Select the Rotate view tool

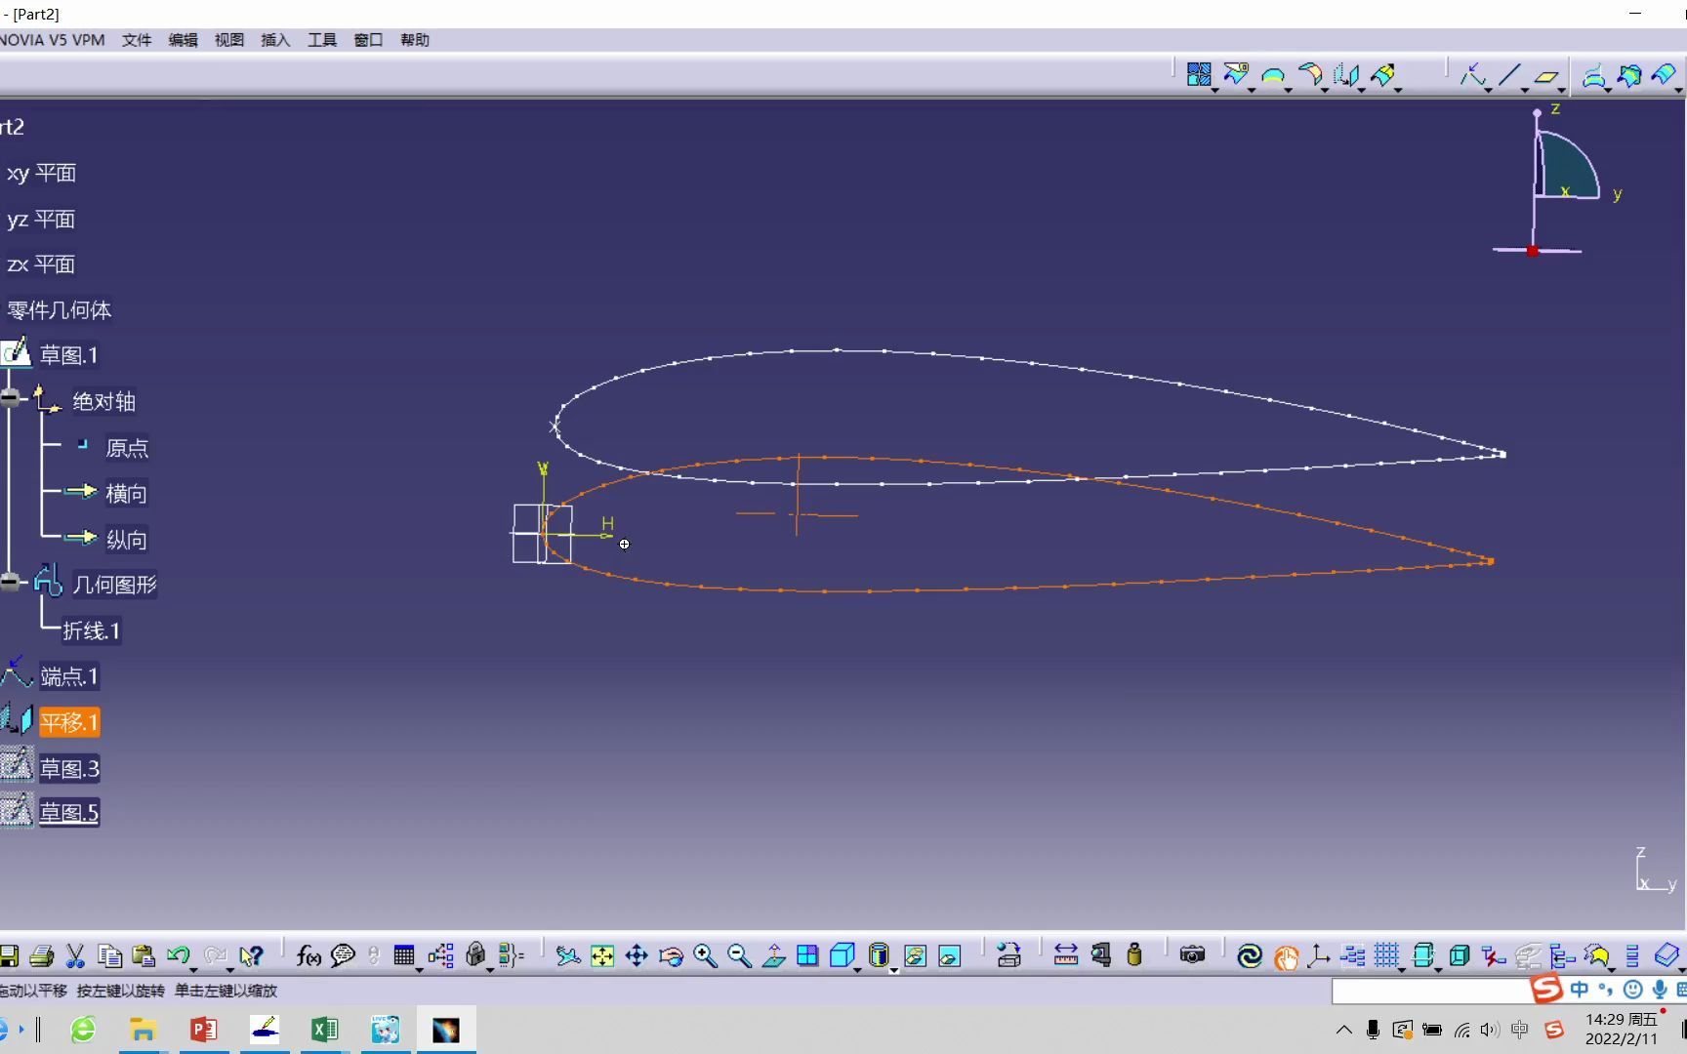[x=671, y=955]
